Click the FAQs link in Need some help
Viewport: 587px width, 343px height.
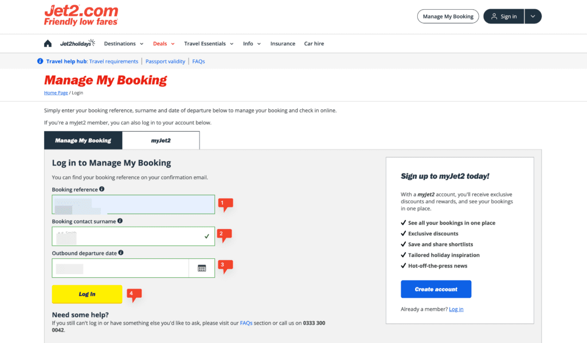pos(246,323)
